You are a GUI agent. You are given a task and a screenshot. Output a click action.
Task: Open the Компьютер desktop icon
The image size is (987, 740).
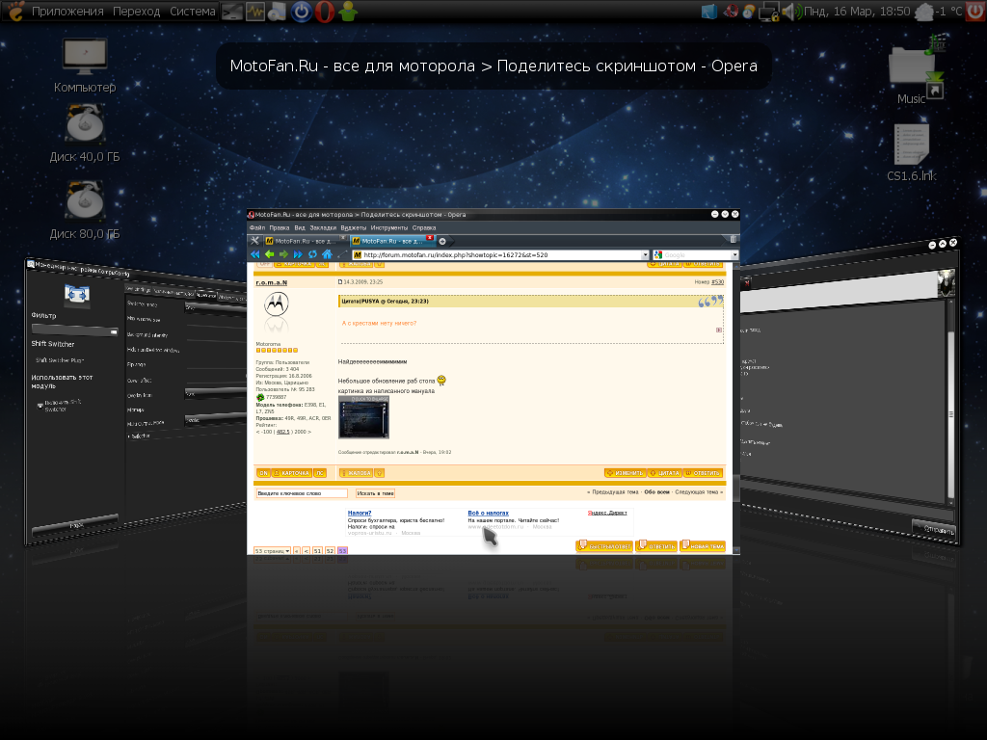[85, 65]
